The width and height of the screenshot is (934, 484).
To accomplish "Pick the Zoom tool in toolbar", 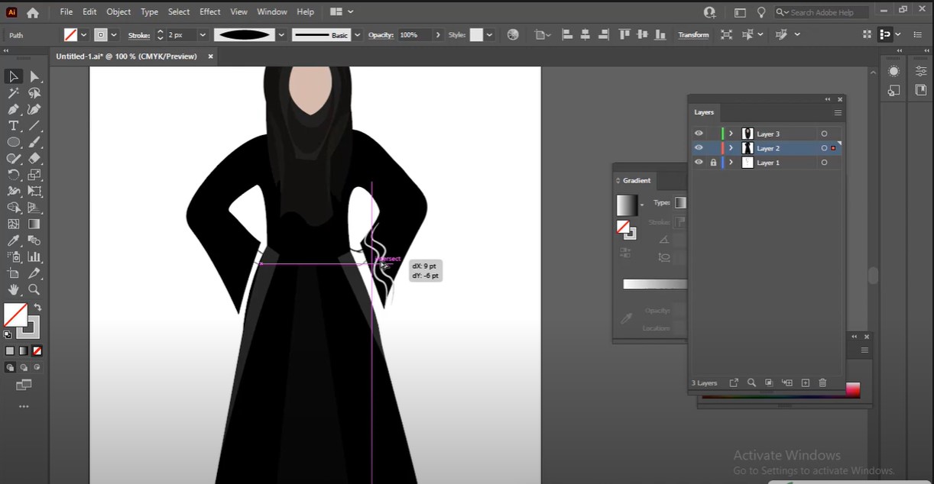I will [x=34, y=289].
